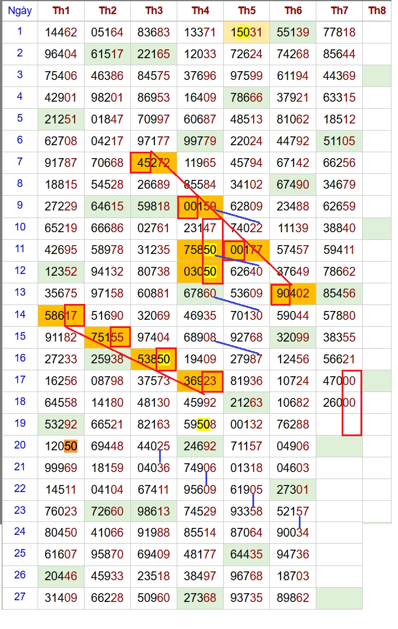Click the orange cell 45272
Screen dimensions: 398x629
pos(154,163)
